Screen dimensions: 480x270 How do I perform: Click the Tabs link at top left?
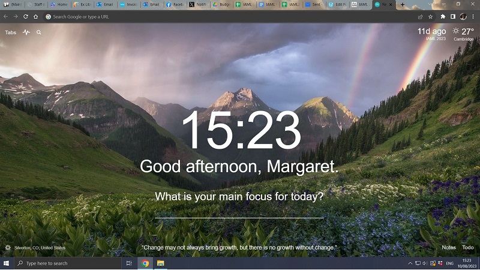coord(11,32)
